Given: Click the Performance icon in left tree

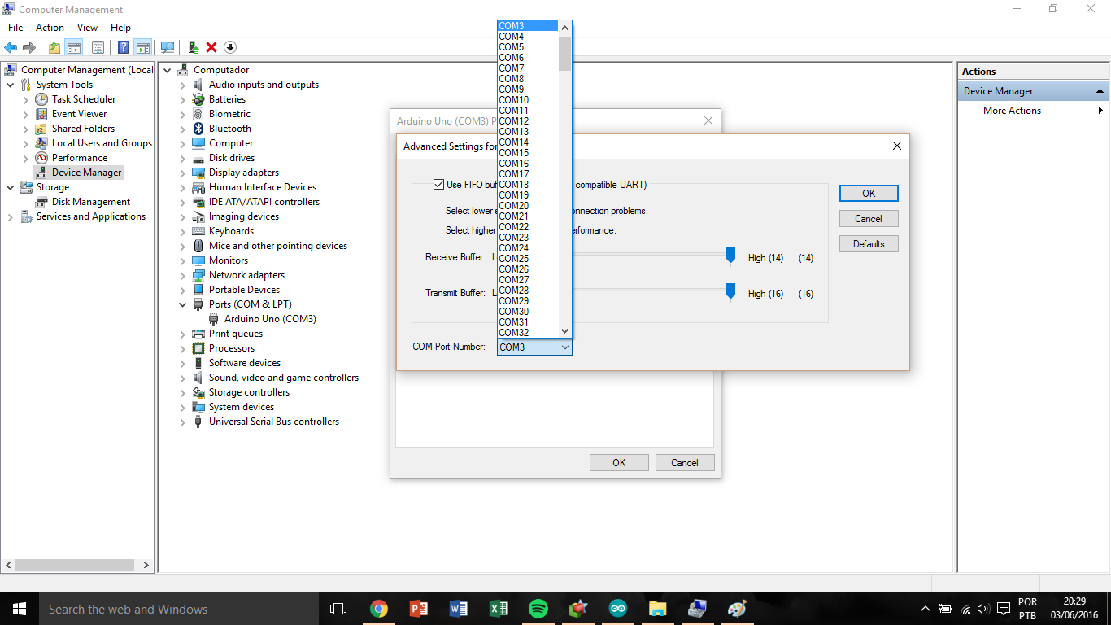Looking at the screenshot, I should click(x=41, y=158).
